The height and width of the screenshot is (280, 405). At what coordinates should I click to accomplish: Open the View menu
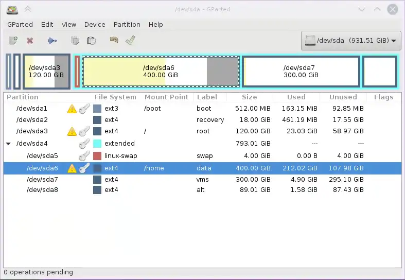coord(69,25)
